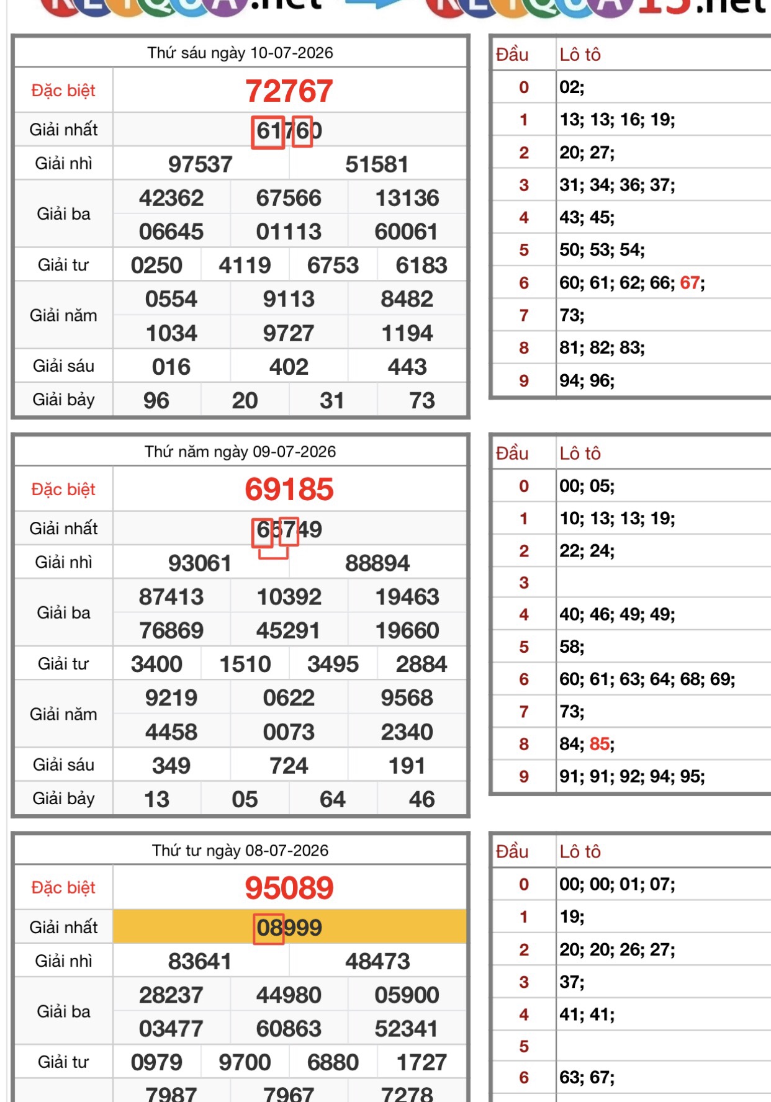Click Giải ba number 13136
The height and width of the screenshot is (1102, 771).
pyautogui.click(x=407, y=198)
